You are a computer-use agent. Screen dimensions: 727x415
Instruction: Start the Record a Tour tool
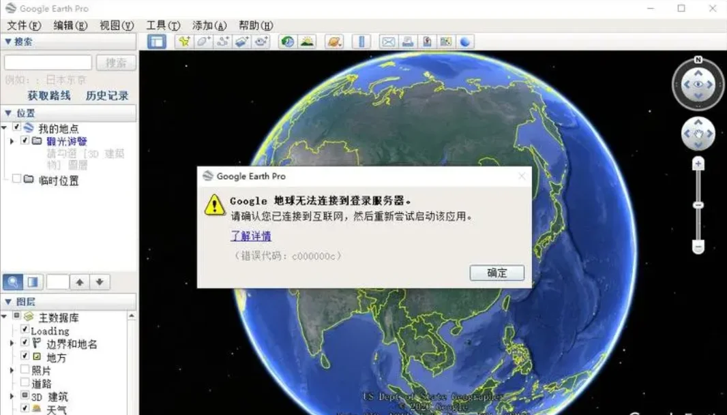[261, 42]
